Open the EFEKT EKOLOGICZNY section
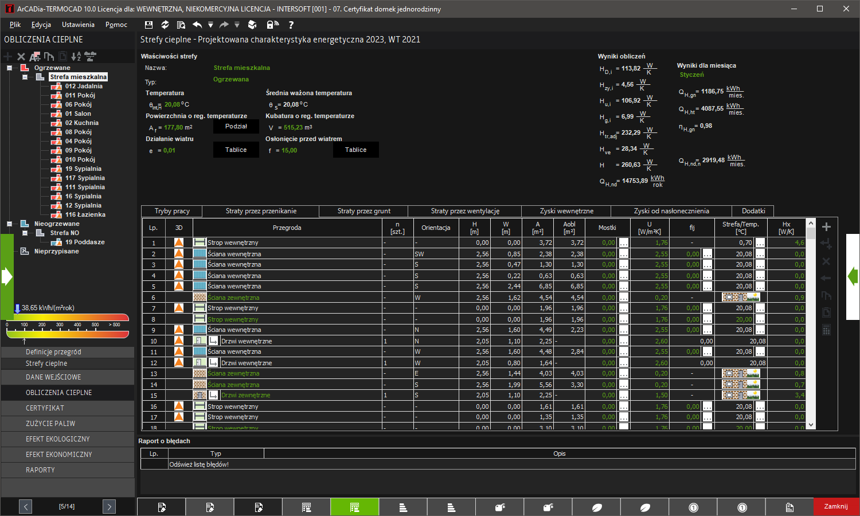 [68, 439]
